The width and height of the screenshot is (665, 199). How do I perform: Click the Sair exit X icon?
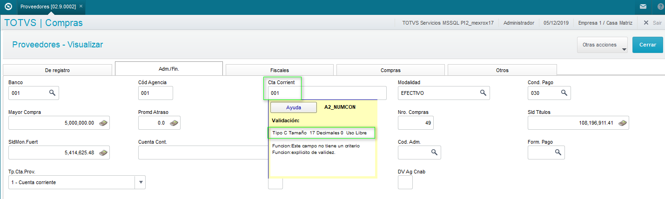click(x=645, y=22)
